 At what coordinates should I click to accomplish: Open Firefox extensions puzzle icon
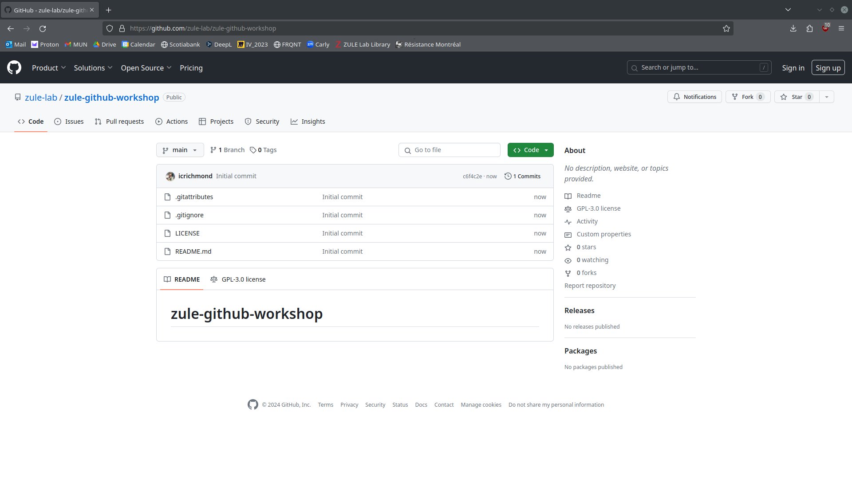(809, 28)
